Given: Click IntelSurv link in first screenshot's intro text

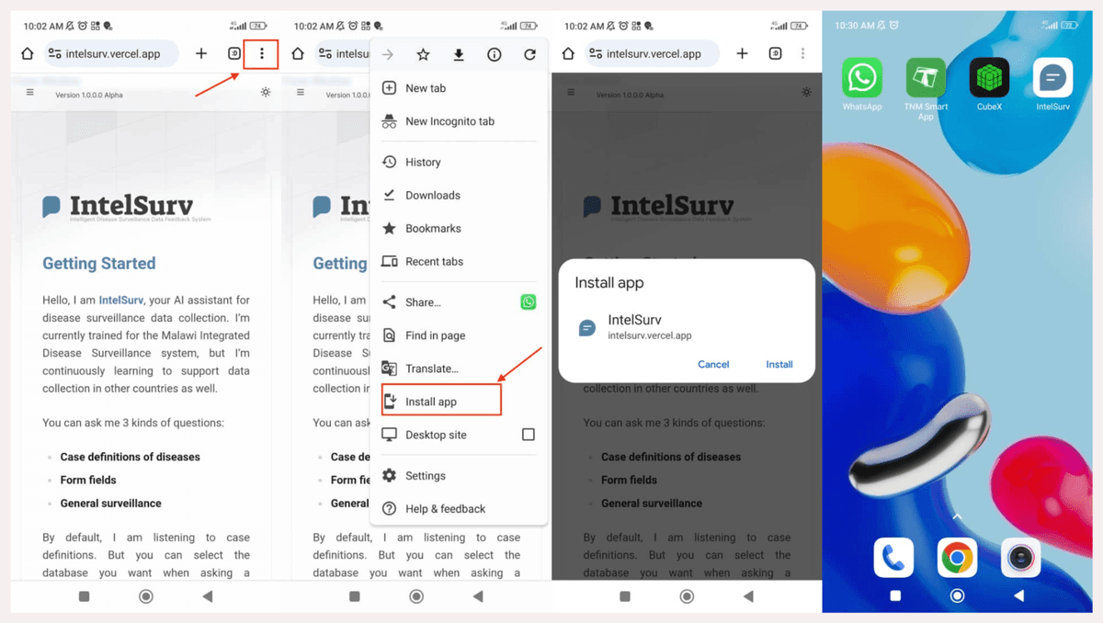Looking at the screenshot, I should (121, 300).
